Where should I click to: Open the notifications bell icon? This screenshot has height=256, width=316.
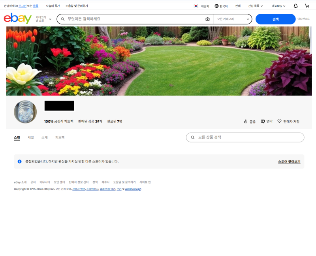295,6
